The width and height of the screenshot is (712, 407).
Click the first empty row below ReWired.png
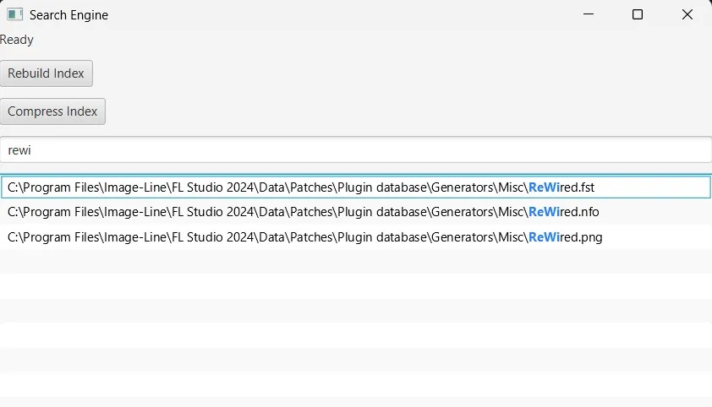[x=355, y=262]
